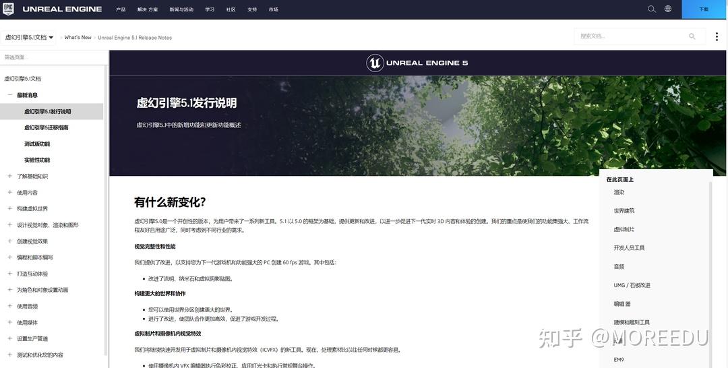Go to the What's New breadcrumb
728x368 pixels.
[78, 38]
